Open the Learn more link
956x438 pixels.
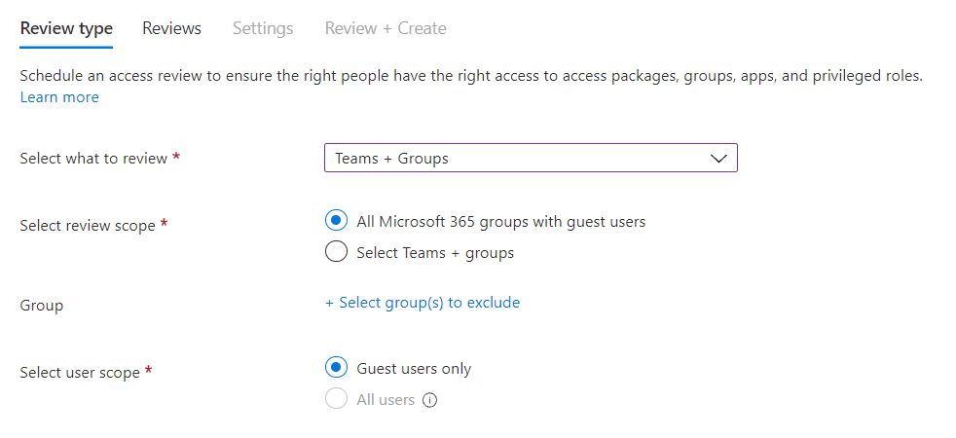[x=59, y=97]
